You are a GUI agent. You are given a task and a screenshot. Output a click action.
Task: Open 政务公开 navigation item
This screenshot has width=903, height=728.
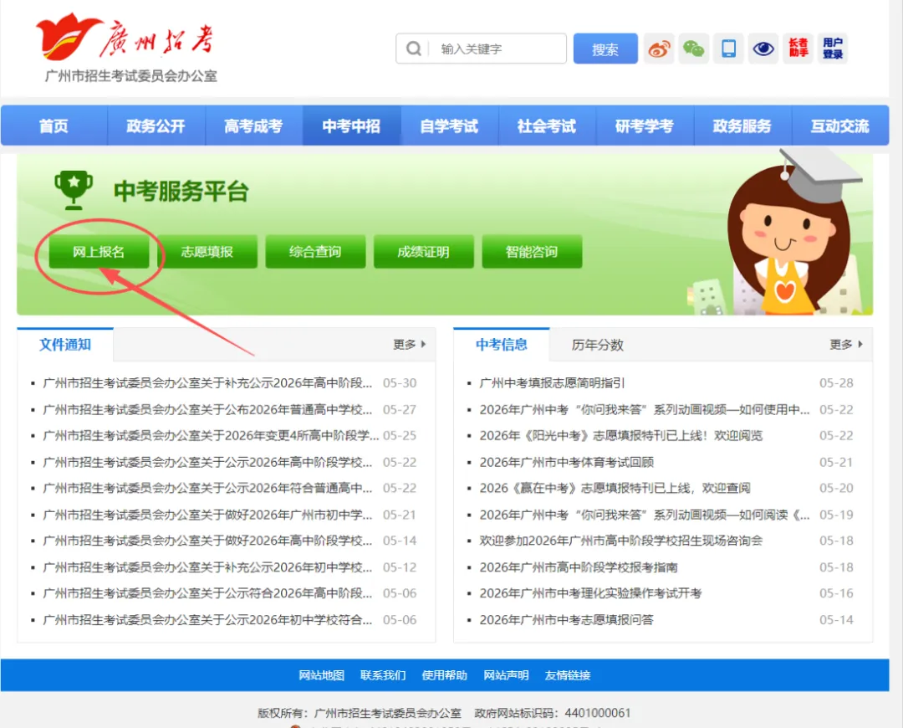coord(156,126)
